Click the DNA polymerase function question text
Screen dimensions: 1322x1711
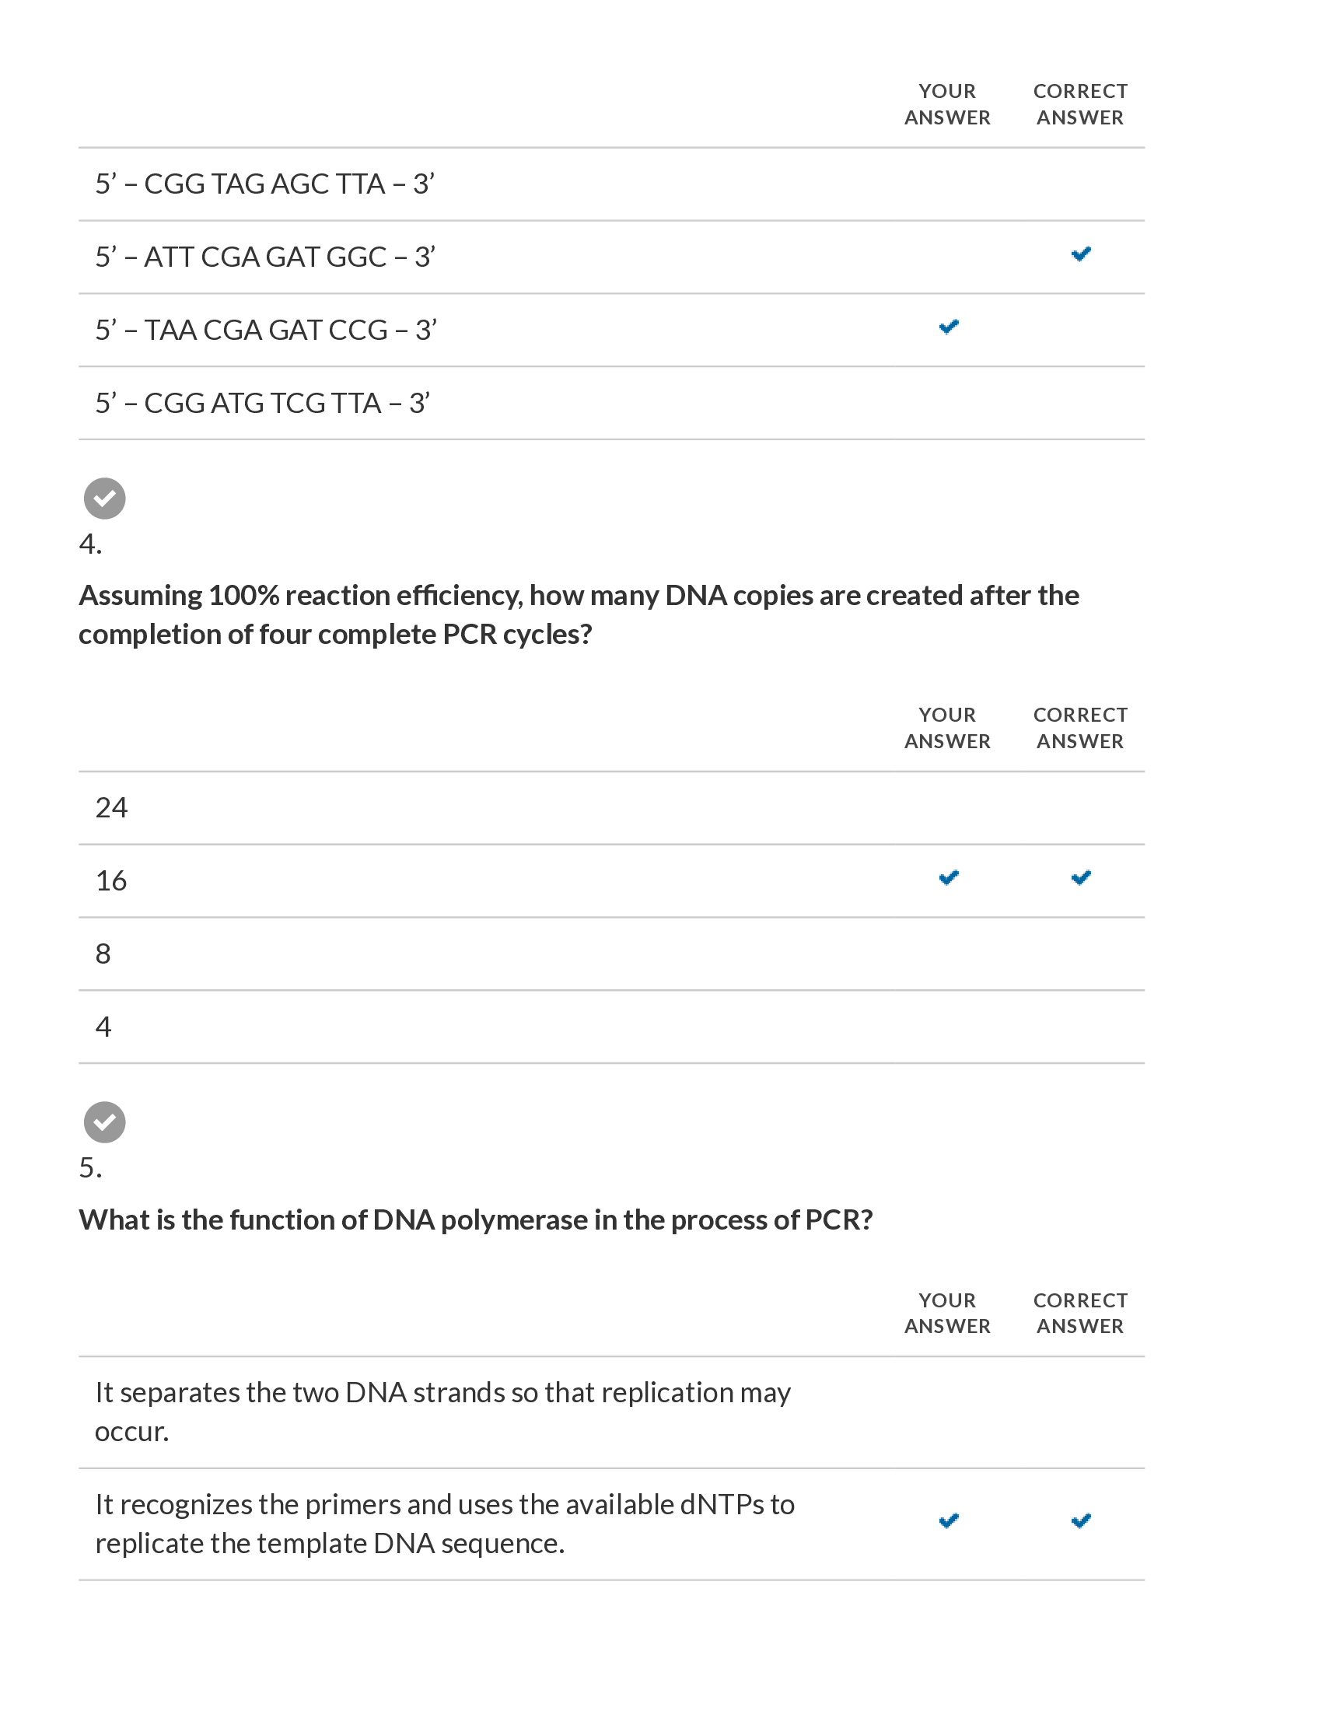[x=475, y=1219]
